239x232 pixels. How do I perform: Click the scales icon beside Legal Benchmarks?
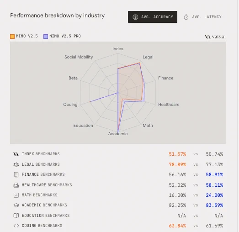[x=16, y=164]
